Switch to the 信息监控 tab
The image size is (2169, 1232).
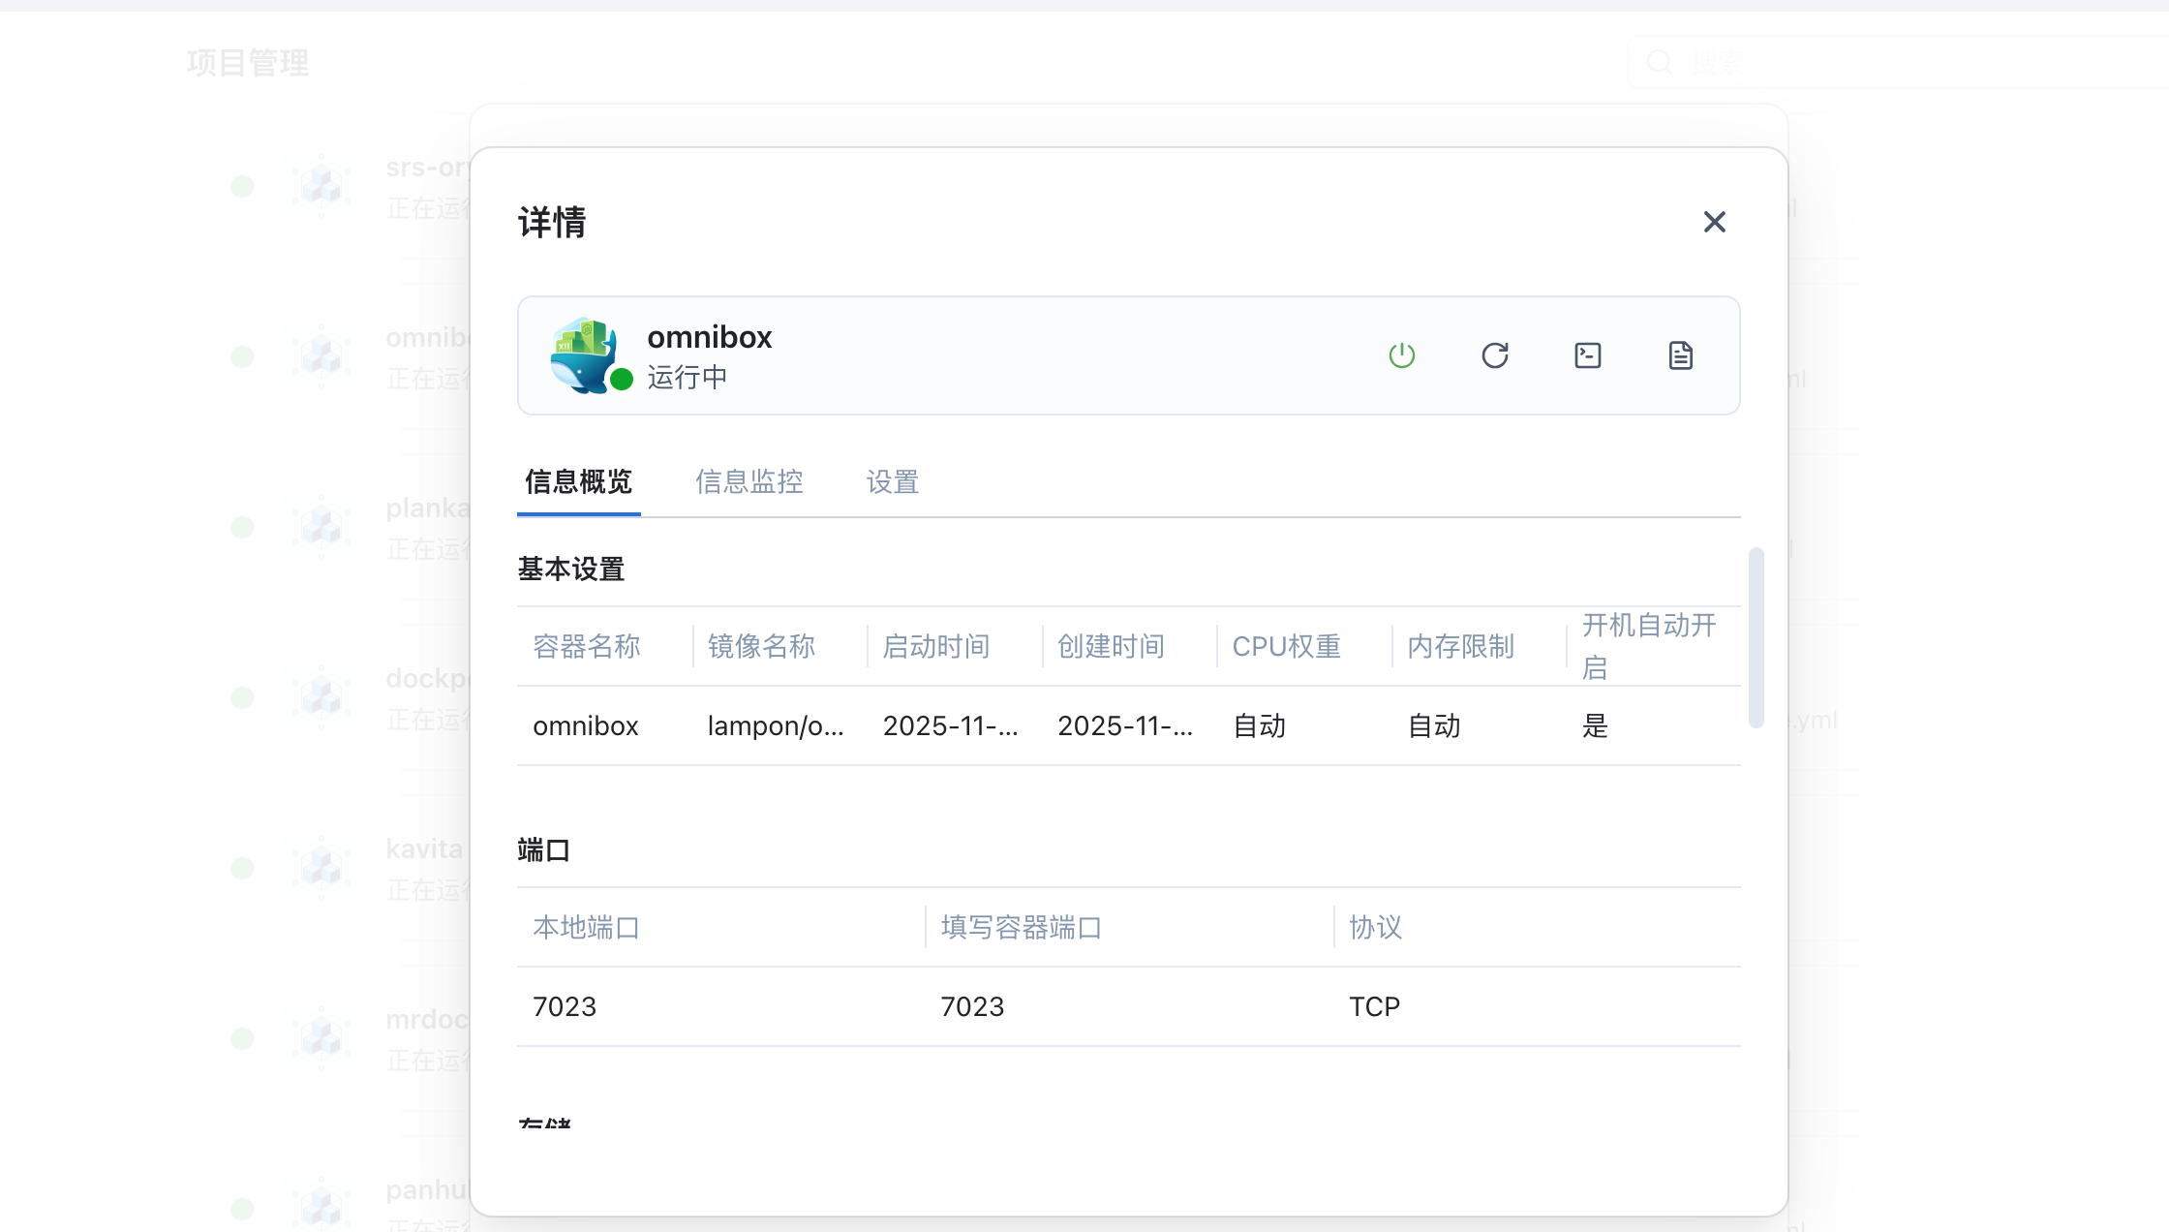pyautogui.click(x=748, y=481)
